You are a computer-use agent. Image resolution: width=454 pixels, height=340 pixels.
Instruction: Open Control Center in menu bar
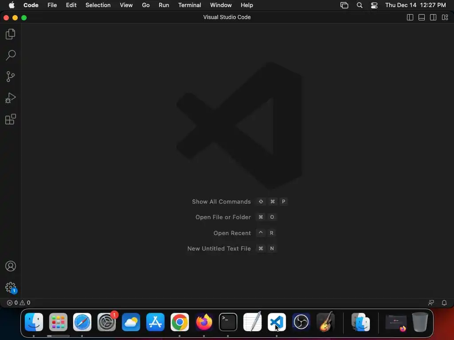tap(374, 5)
